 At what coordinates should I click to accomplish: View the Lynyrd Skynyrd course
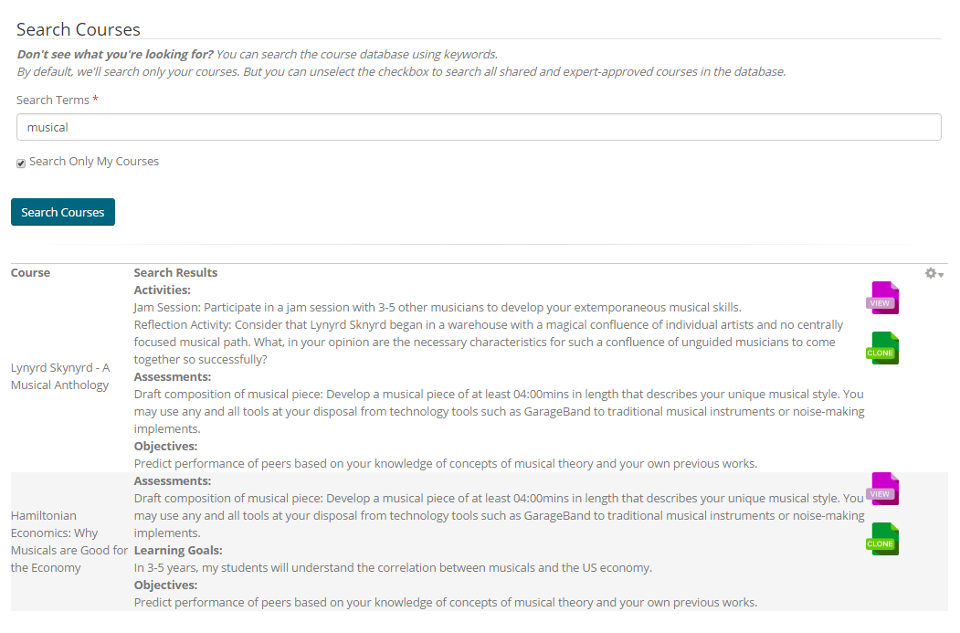point(882,299)
